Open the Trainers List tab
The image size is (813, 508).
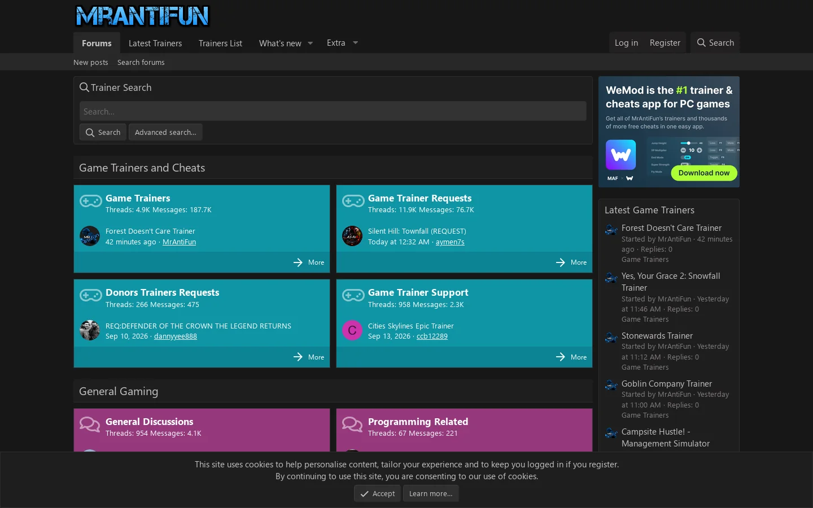click(220, 43)
